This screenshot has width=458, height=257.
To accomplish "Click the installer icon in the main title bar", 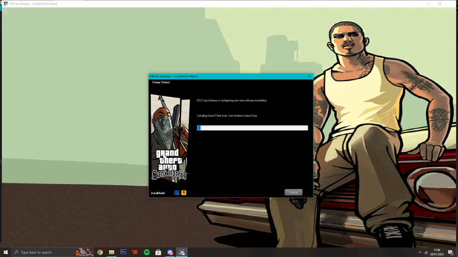I will click(x=6, y=3).
